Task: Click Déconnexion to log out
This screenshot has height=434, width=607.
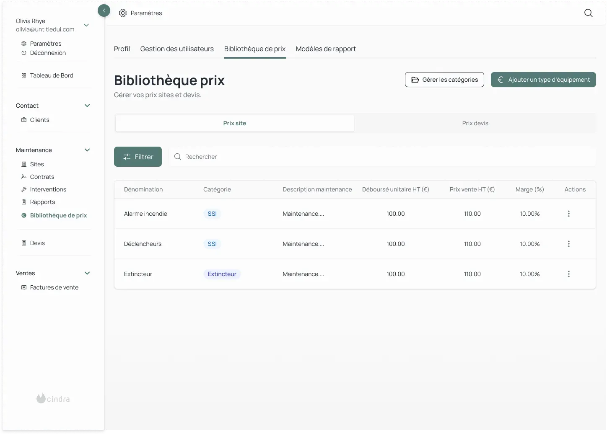Action: tap(48, 53)
